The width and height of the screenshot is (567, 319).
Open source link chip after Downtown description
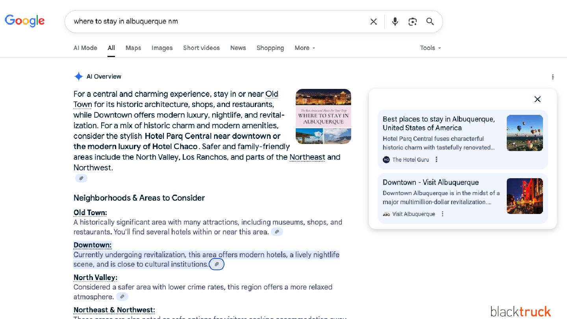[x=217, y=264]
